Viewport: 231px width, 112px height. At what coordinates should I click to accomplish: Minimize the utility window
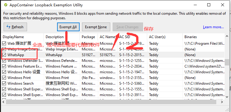[x=195, y=5]
